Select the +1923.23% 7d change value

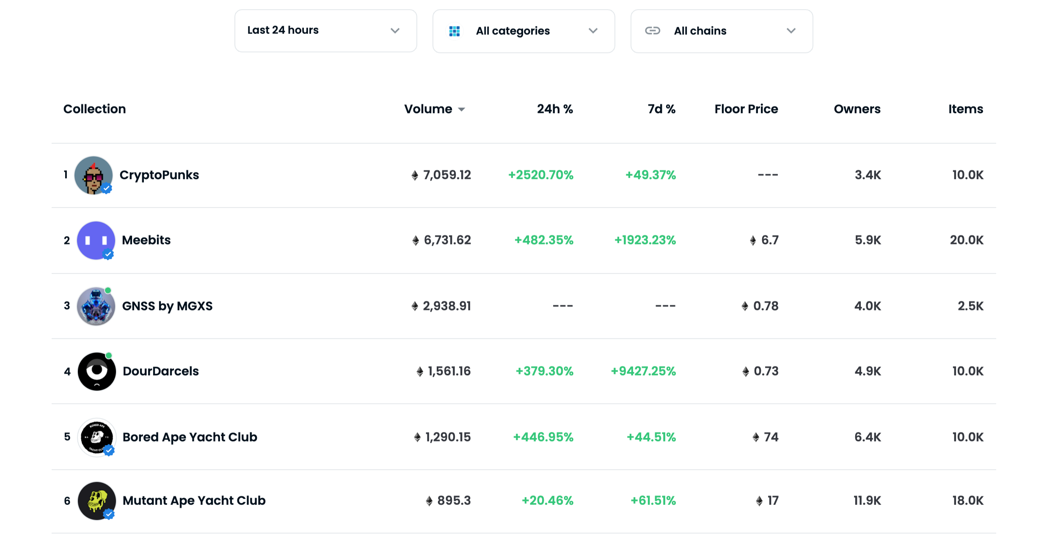point(645,240)
